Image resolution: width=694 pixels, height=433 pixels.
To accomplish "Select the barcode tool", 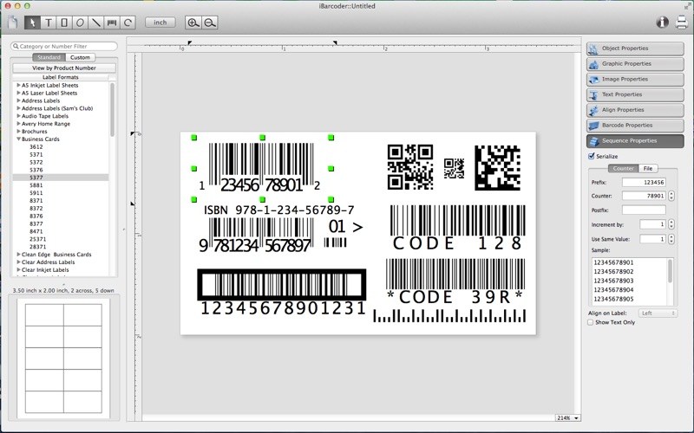I will (112, 22).
